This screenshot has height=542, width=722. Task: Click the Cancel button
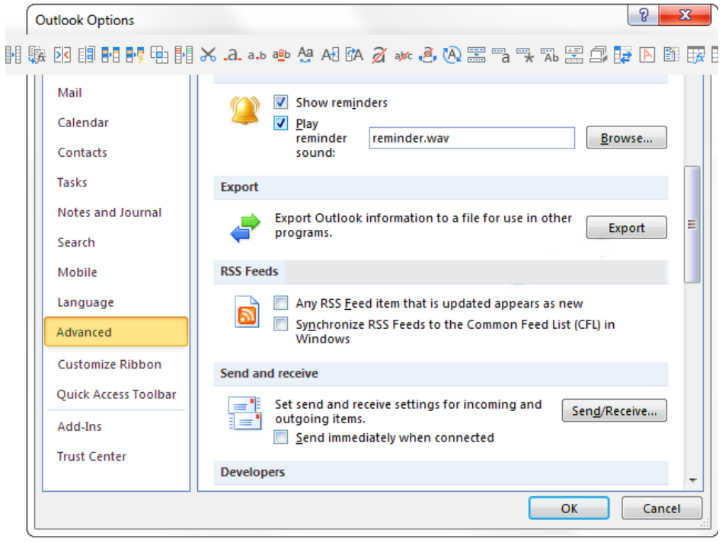click(662, 509)
